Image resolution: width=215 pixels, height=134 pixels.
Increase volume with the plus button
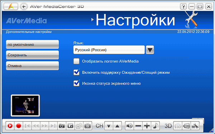147,126
